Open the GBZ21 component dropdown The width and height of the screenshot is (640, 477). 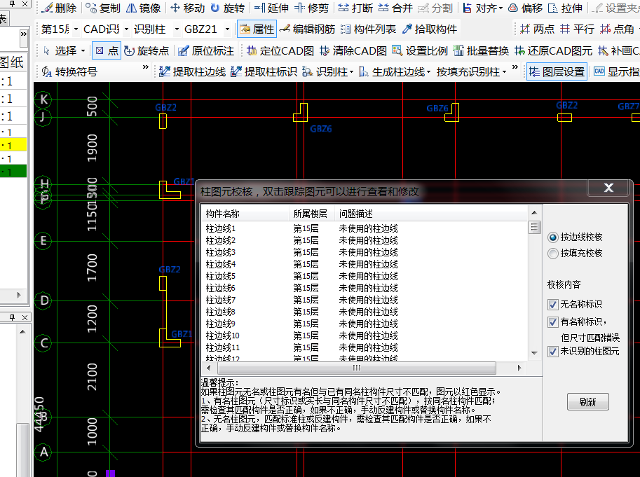pos(227,29)
